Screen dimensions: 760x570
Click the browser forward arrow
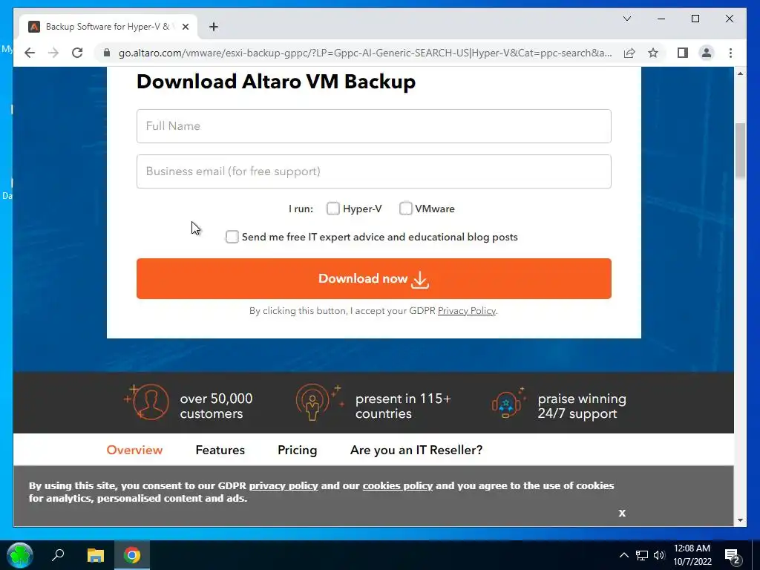[x=53, y=53]
